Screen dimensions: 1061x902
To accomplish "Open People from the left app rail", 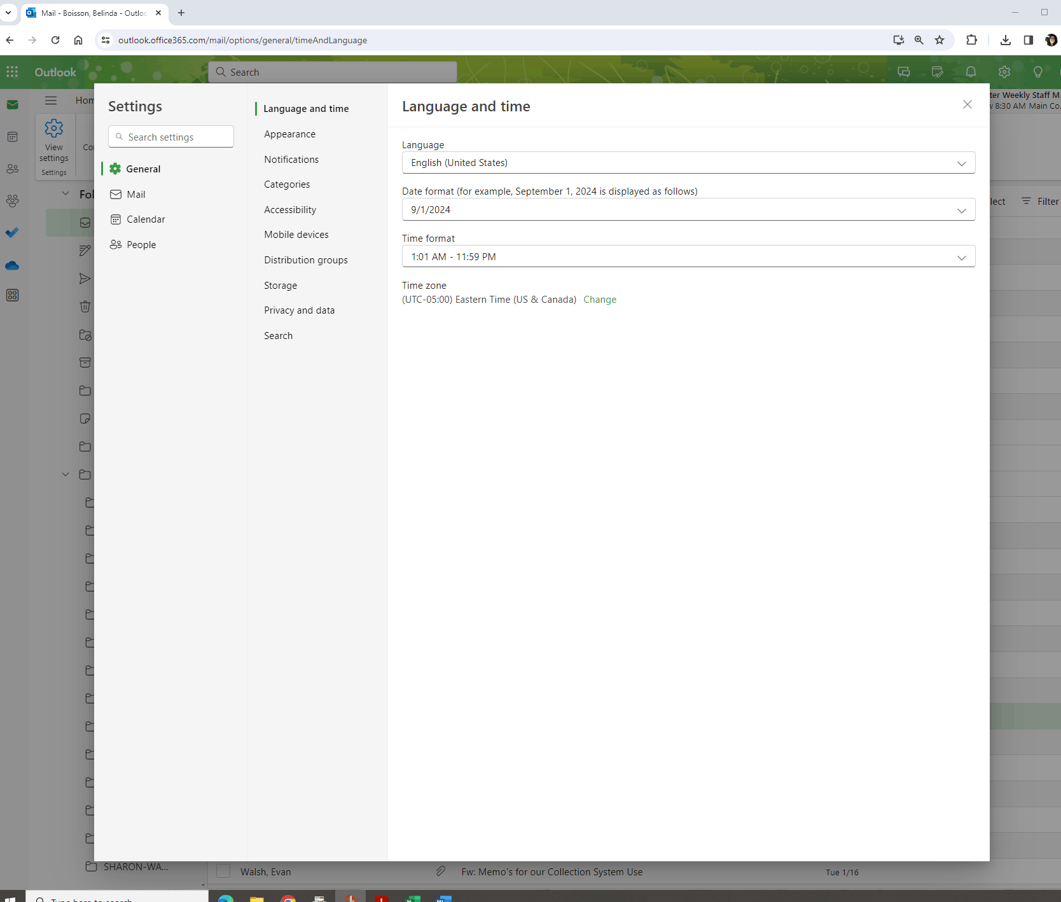I will pos(12,169).
